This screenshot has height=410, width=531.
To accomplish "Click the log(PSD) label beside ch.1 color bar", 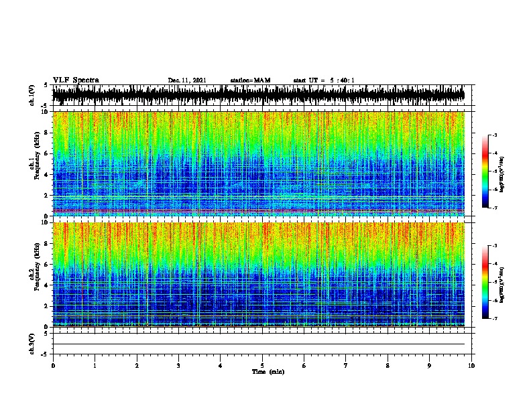I will tap(502, 174).
